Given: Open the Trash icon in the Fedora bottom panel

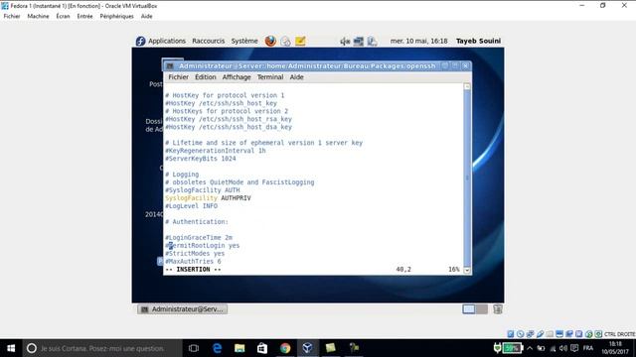Looking at the screenshot, I should [x=498, y=309].
